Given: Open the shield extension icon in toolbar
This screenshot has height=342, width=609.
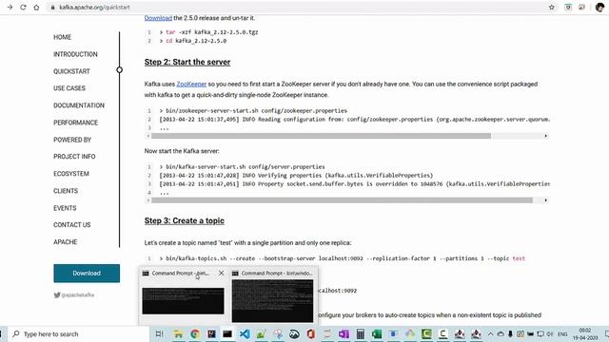Looking at the screenshot, I should pyautogui.click(x=568, y=8).
